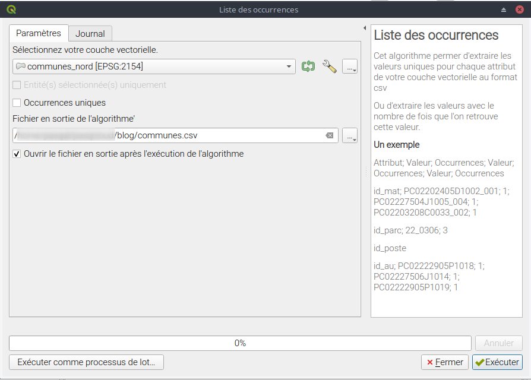The image size is (531, 380).
Task: Click the browse button beside the layer selector
Action: 350,66
